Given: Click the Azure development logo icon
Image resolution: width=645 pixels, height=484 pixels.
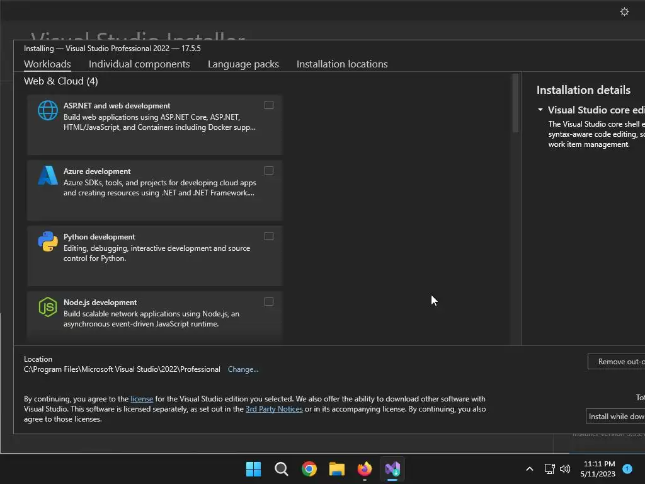Looking at the screenshot, I should (48, 175).
